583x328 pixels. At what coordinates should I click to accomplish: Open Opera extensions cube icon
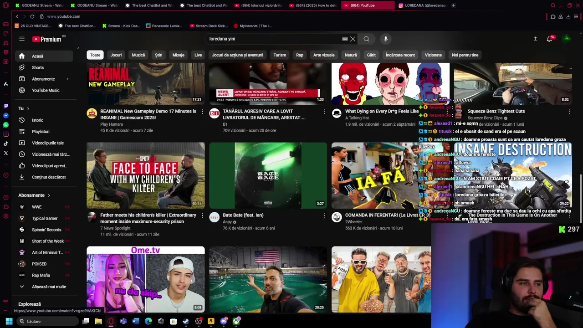click(553, 16)
